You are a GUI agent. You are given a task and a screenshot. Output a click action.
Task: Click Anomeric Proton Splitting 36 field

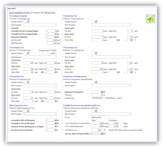[x=52, y=126]
